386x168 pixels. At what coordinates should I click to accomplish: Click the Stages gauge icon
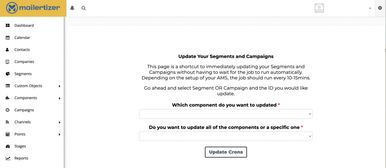pyautogui.click(x=8, y=146)
